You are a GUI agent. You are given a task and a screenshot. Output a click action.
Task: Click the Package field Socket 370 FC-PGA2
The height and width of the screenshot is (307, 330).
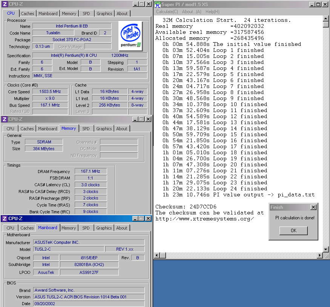click(x=72, y=40)
